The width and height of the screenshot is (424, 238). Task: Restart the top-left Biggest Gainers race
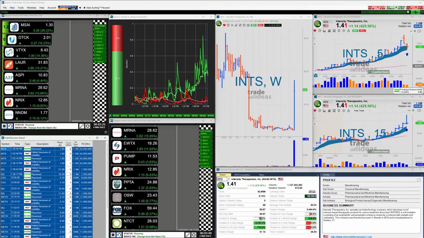[x=10, y=126]
